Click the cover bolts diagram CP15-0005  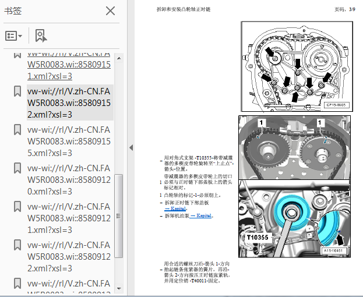(297, 66)
